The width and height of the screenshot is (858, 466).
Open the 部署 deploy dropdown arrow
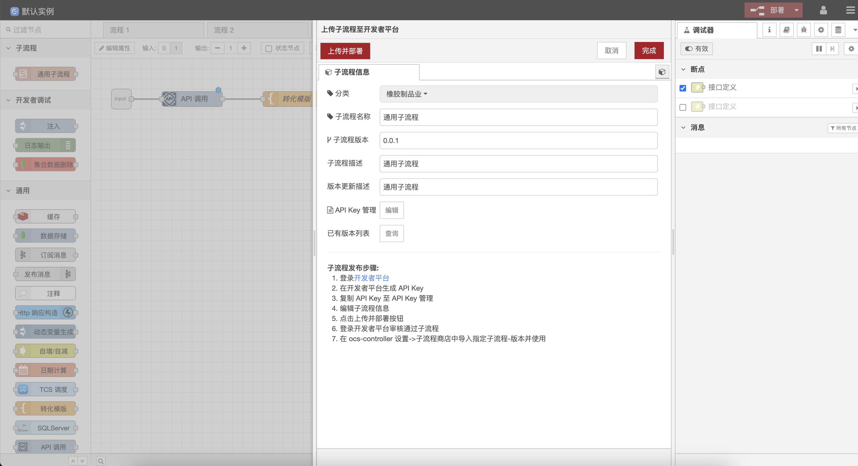pyautogui.click(x=796, y=10)
